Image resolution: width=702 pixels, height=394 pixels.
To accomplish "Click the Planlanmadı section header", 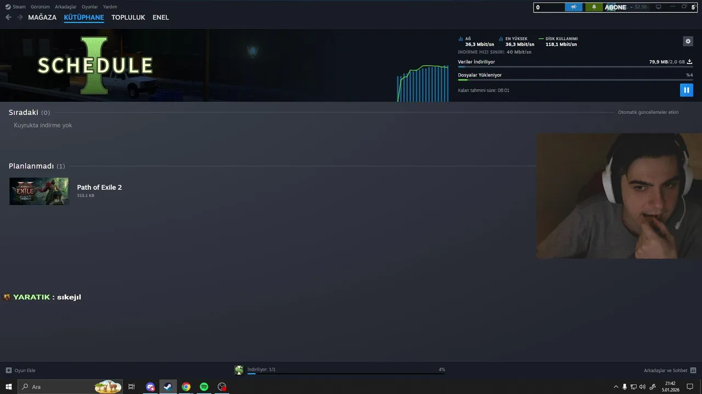I will coord(37,166).
